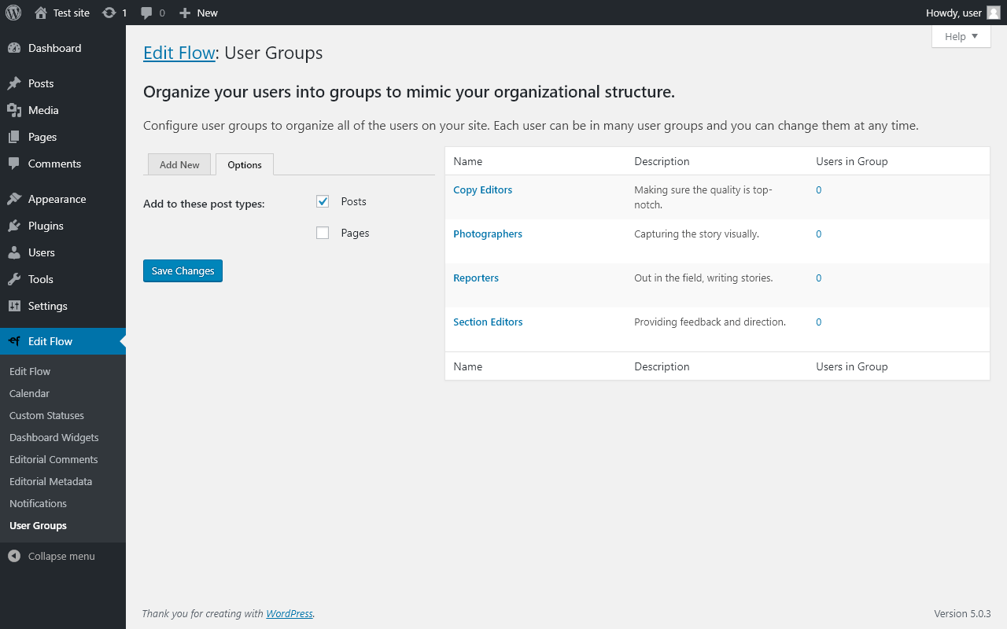Click 'Version 5.0.3' footer text
1007x629 pixels.
(x=962, y=613)
